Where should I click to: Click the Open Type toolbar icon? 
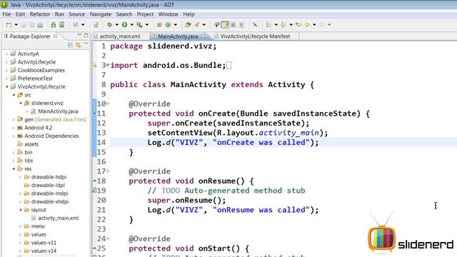click(x=188, y=25)
